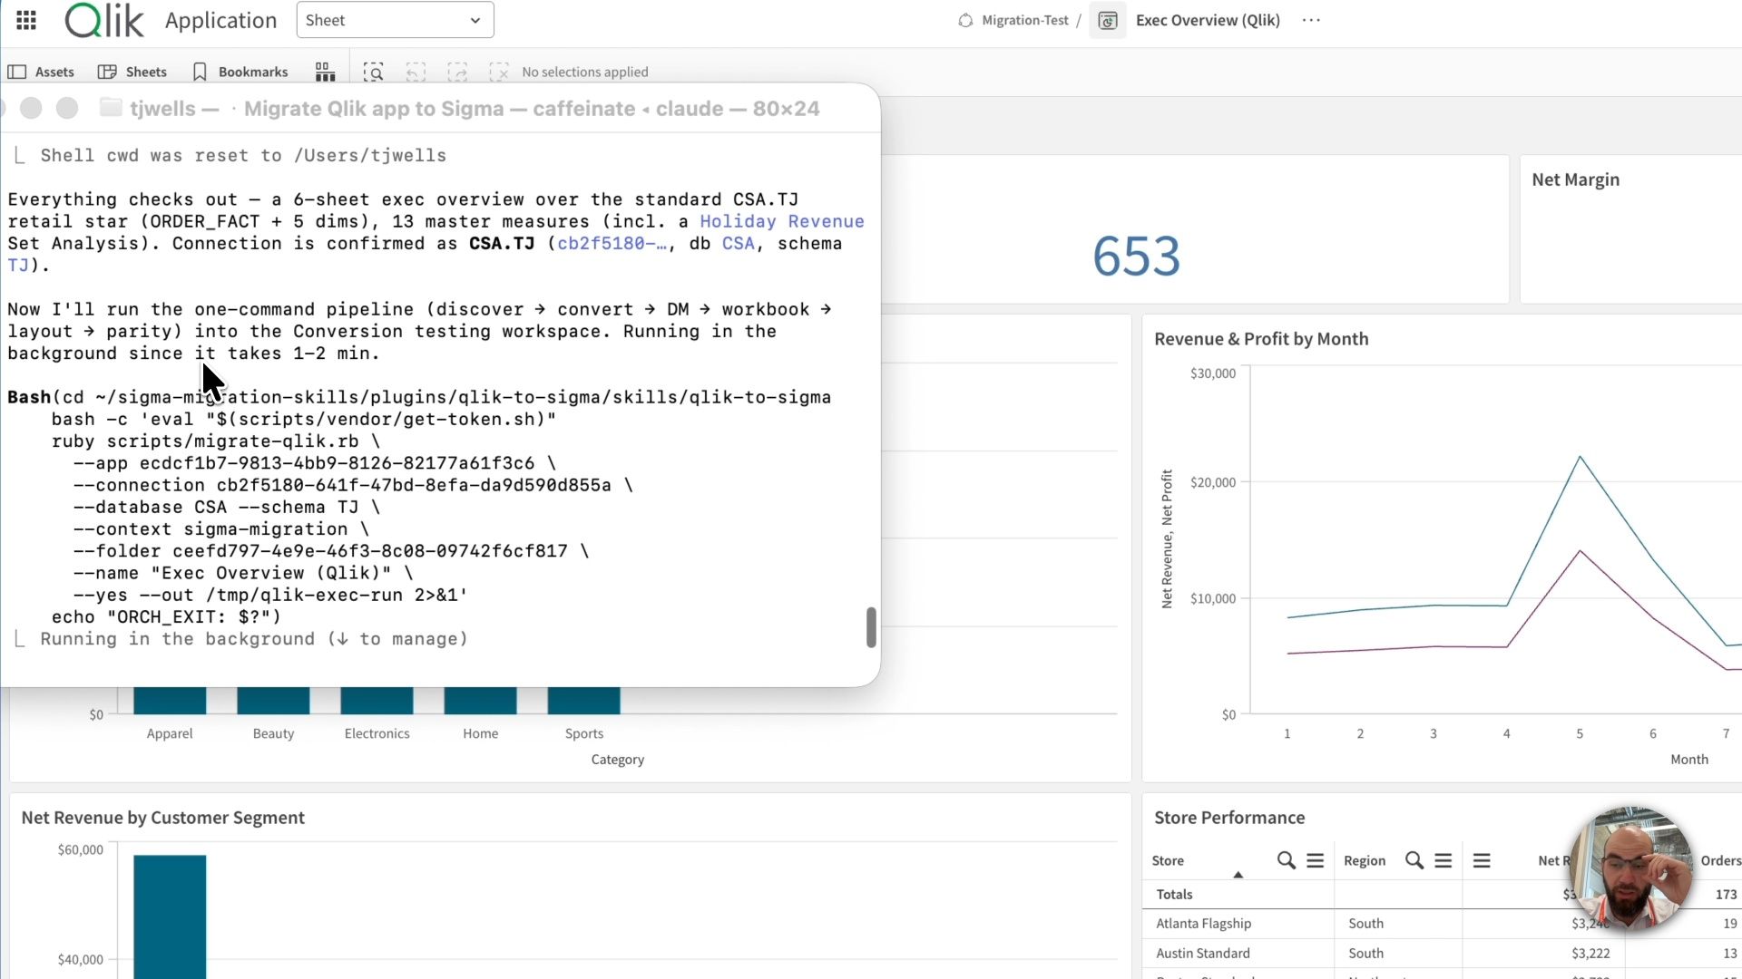Click the Store Performance table title
The image size is (1742, 979).
point(1229,818)
